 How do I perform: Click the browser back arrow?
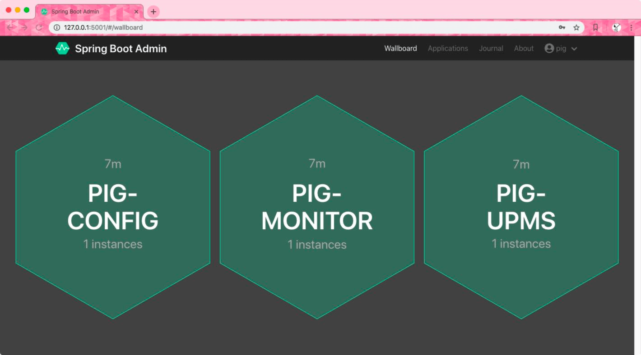tap(10, 27)
